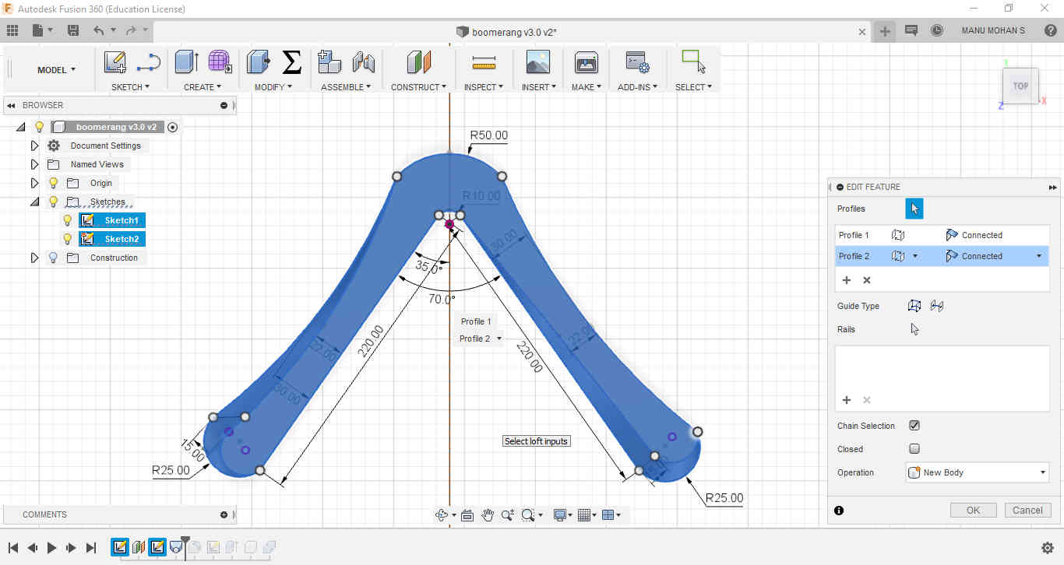
Task: Hide the Origin folder via light bulb
Action: pos(54,183)
